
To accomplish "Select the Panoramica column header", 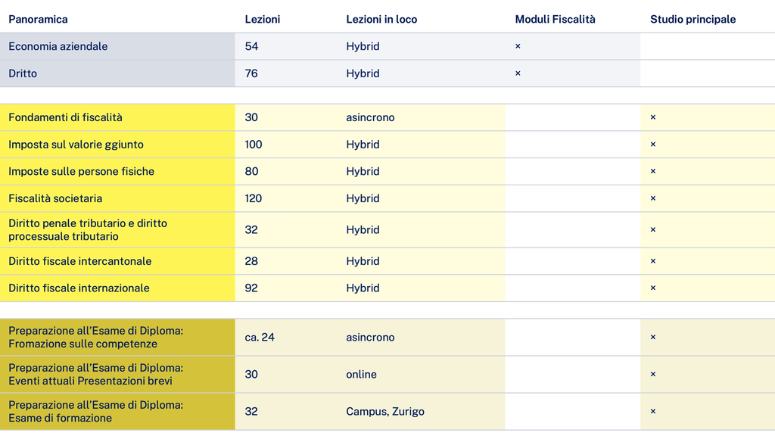I will click(38, 19).
